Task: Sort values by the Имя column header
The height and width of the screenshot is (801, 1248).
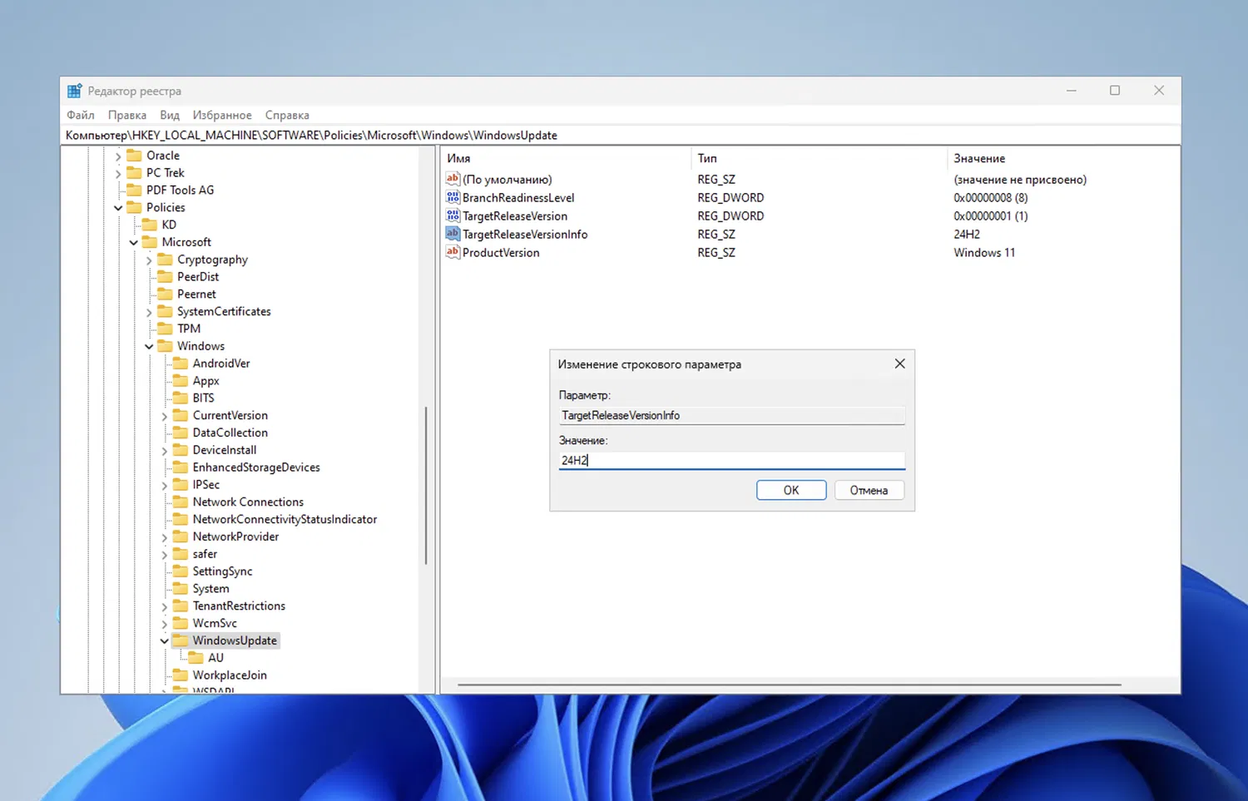Action: [566, 158]
